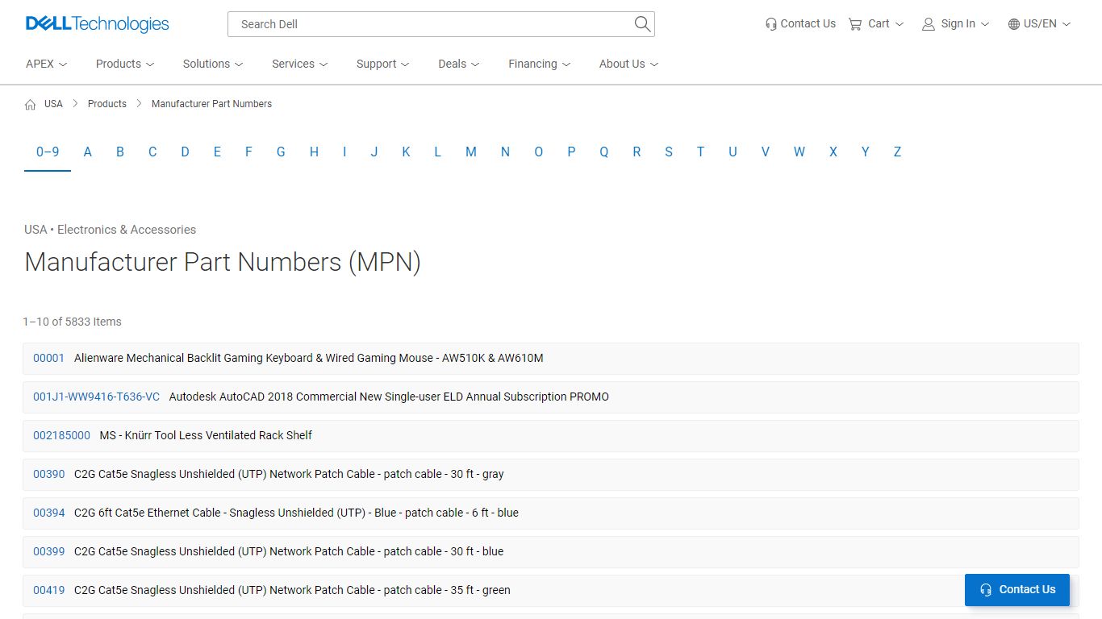The height and width of the screenshot is (619, 1102).
Task: Open the US/EN language label selector
Action: pos(1040,24)
